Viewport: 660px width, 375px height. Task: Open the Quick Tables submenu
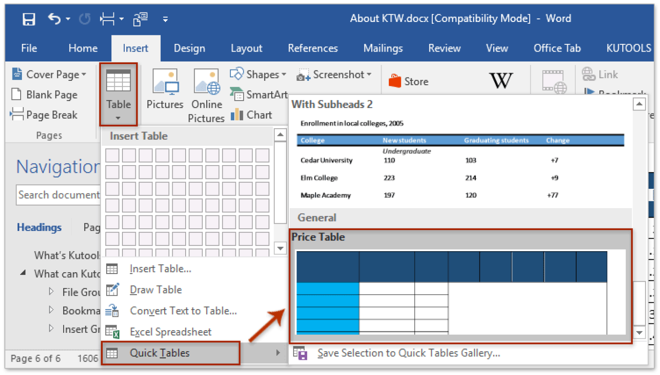[x=159, y=353]
